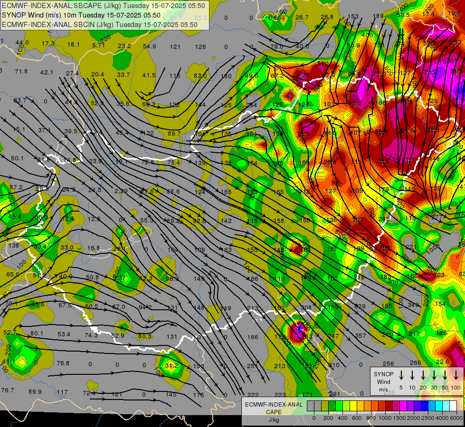
Task: Select the 'SYNOP Wind (m/s) 10m' header line
Action: [x=81, y=15]
